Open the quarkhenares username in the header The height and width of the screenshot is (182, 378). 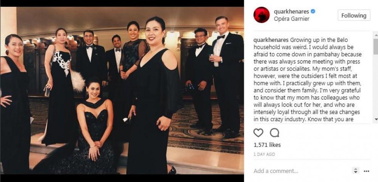coord(291,11)
